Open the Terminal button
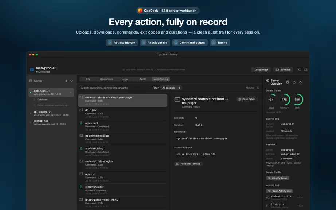This screenshot has height=210, width=336. 283,70
